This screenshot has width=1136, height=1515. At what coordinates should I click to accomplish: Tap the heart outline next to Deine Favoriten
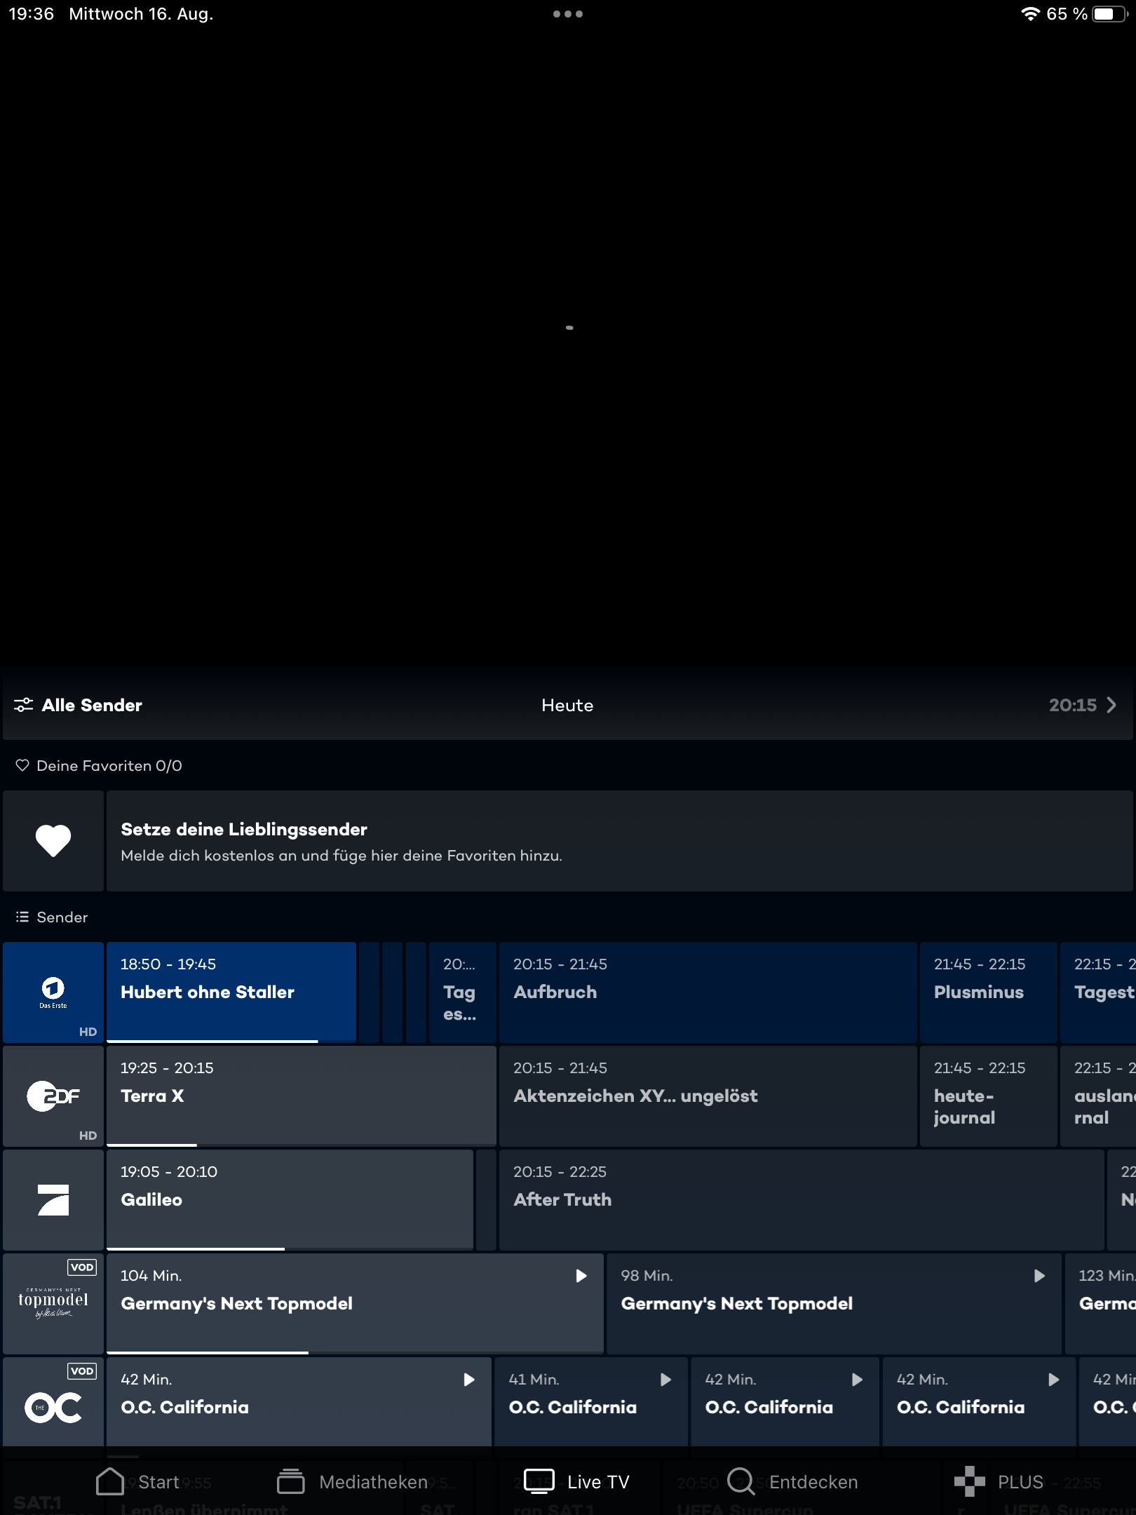(x=22, y=765)
